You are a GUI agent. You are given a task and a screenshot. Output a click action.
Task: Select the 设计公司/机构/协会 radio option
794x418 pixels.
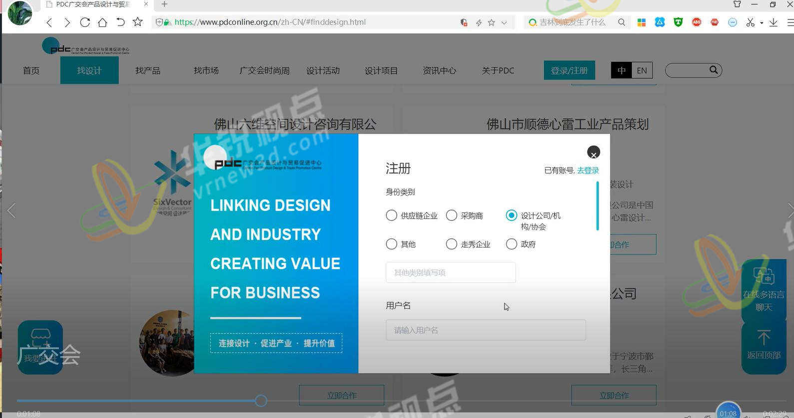pyautogui.click(x=511, y=215)
